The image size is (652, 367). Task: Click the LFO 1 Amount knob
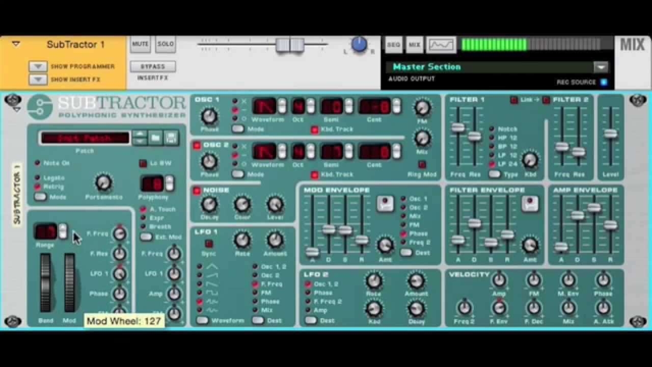click(x=275, y=240)
